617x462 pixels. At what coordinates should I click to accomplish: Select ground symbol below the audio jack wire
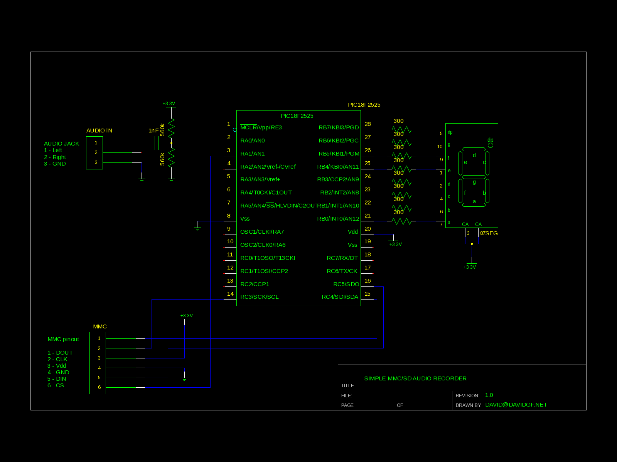(x=142, y=180)
